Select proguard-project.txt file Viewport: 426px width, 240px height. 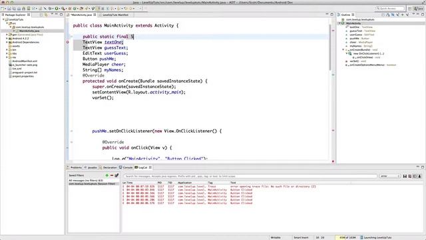(25, 73)
